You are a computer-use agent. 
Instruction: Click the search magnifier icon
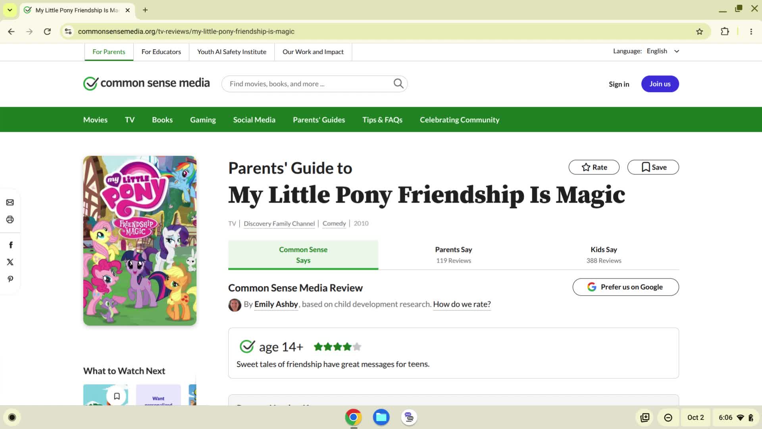[x=398, y=83]
